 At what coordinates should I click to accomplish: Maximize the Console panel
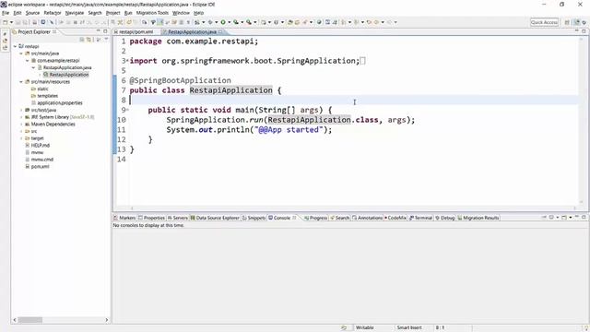pos(584,218)
